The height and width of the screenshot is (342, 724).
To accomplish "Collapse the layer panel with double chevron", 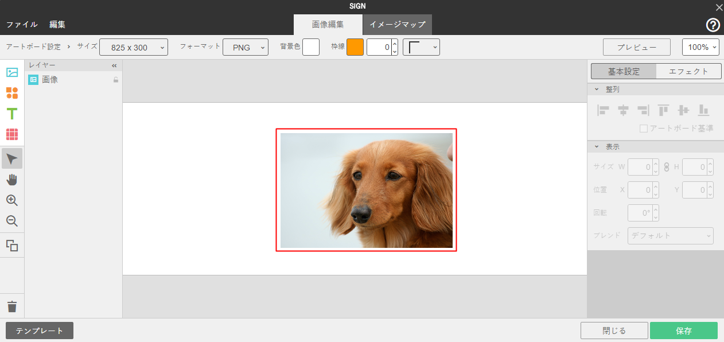I will pyautogui.click(x=114, y=65).
